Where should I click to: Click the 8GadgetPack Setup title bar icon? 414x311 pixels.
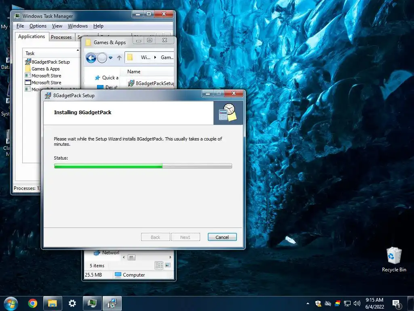(x=48, y=96)
